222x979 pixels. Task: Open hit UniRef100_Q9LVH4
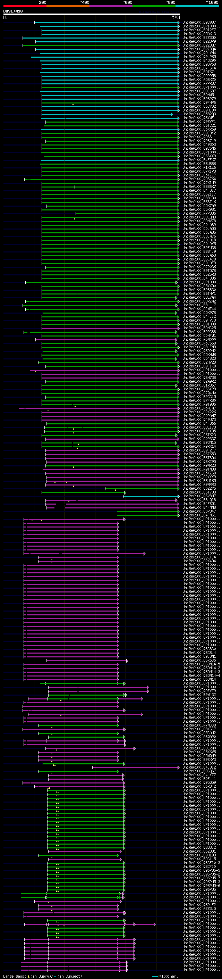tap(199, 53)
